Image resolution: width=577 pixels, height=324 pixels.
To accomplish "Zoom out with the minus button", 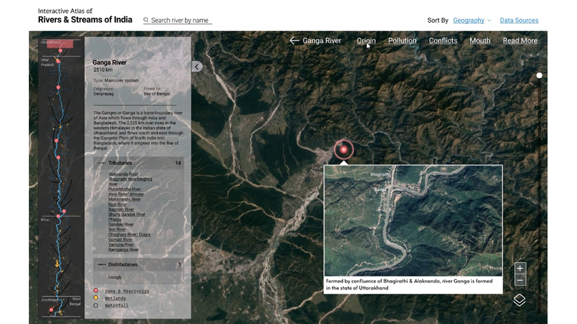I will pos(520,280).
